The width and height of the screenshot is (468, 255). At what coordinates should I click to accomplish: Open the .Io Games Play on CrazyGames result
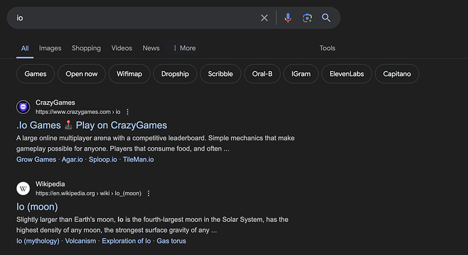point(92,125)
